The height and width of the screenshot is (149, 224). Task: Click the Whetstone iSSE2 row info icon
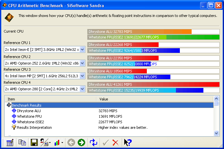point(14,122)
